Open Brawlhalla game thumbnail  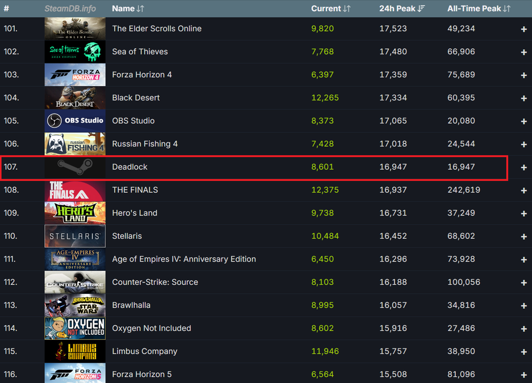click(x=75, y=305)
